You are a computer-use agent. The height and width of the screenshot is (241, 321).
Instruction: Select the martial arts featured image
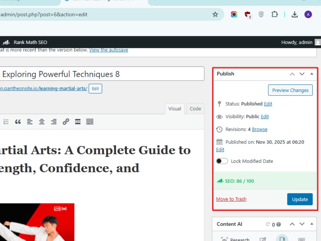[x=37, y=222]
